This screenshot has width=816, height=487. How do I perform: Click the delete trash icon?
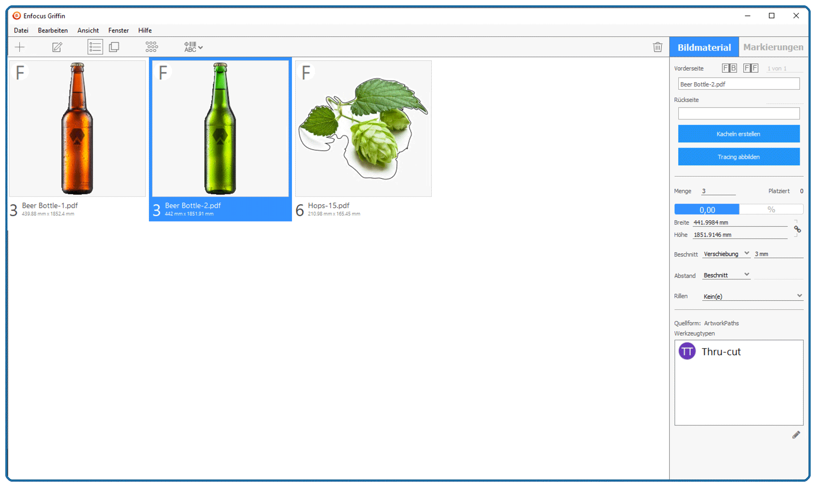tap(657, 47)
